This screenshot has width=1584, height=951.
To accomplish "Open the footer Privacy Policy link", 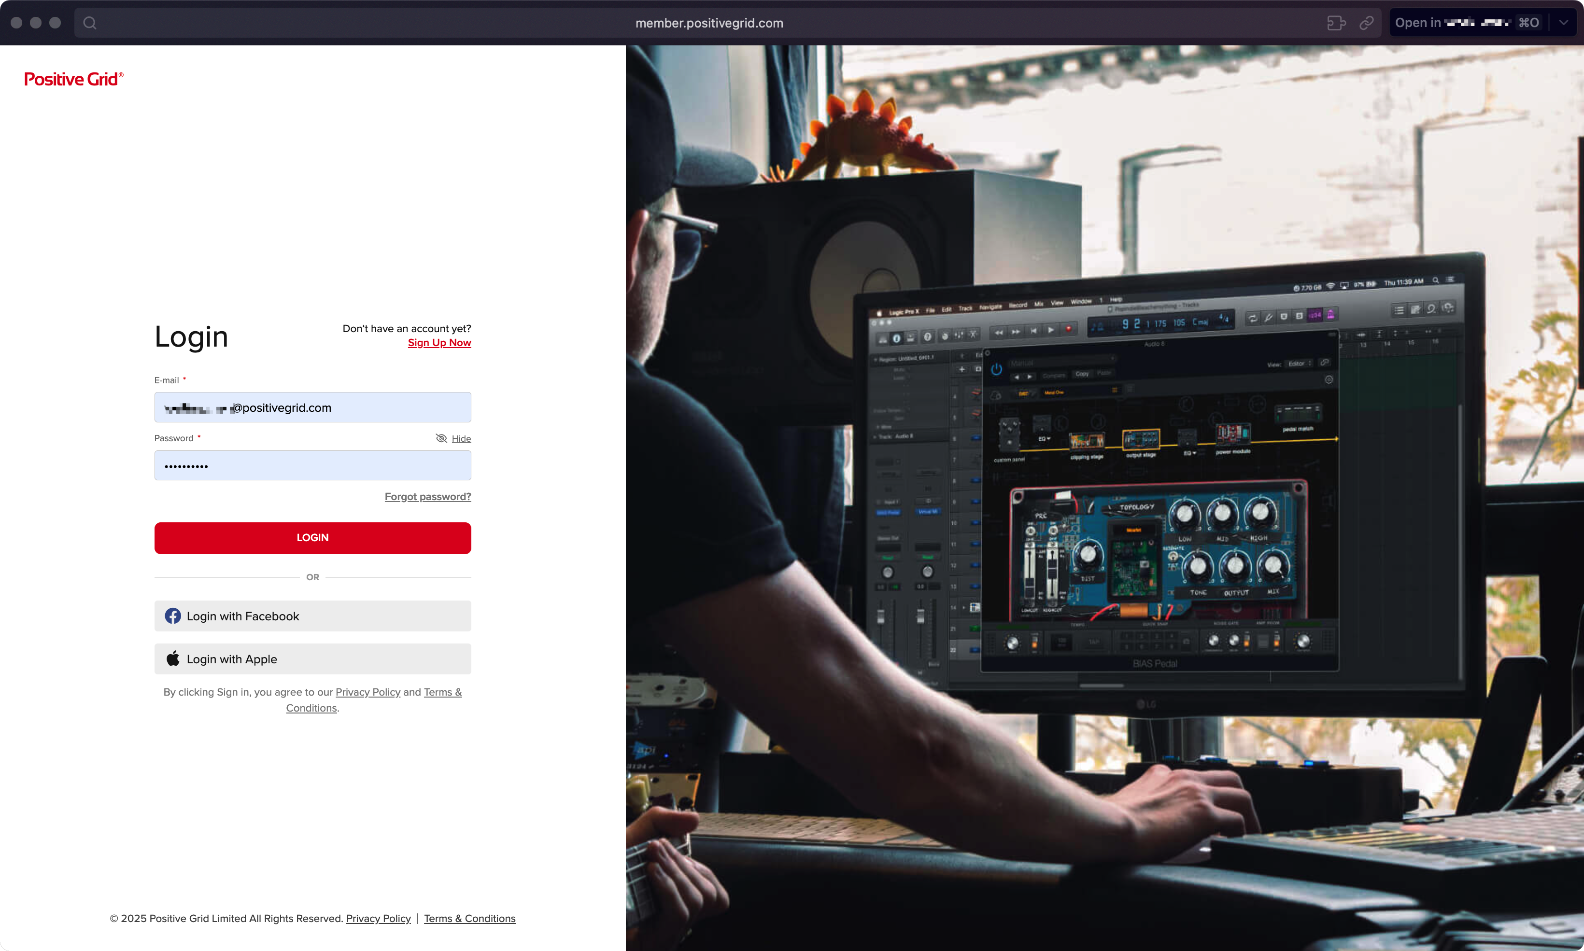I will [x=378, y=918].
